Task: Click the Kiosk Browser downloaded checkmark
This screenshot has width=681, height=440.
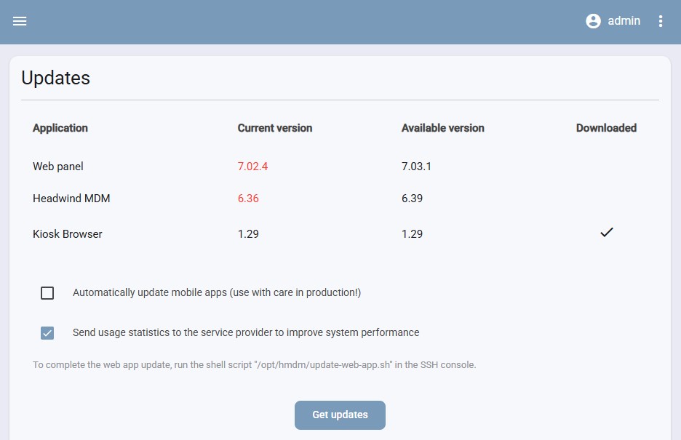Action: pyautogui.click(x=606, y=233)
